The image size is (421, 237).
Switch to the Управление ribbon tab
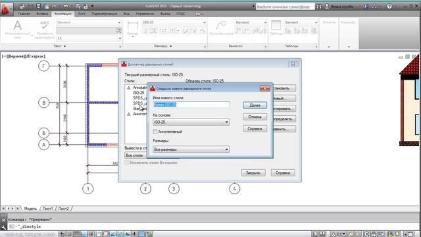click(145, 14)
